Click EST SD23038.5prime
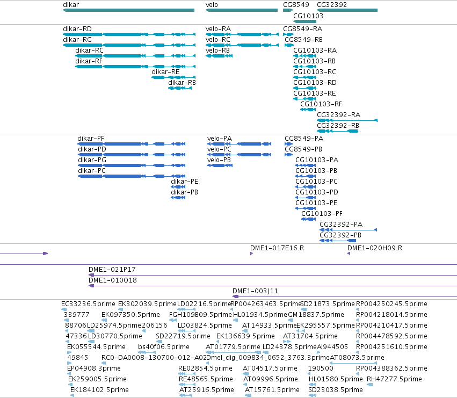 point(312,396)
